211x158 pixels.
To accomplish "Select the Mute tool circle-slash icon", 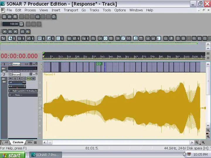I will 74,38.
